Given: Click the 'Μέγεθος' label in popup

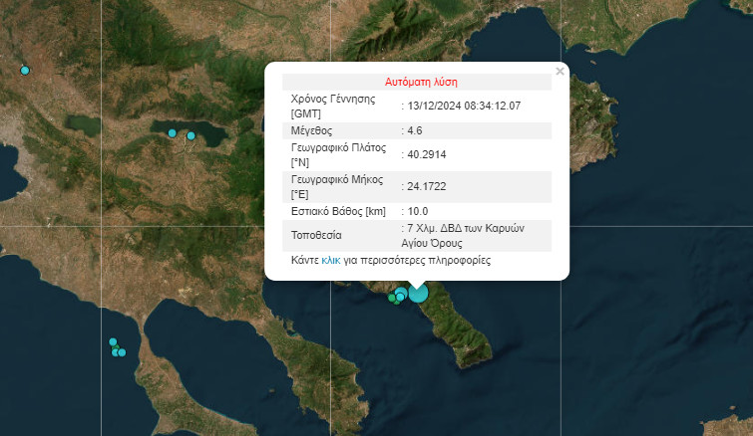Looking at the screenshot, I should click(x=311, y=130).
